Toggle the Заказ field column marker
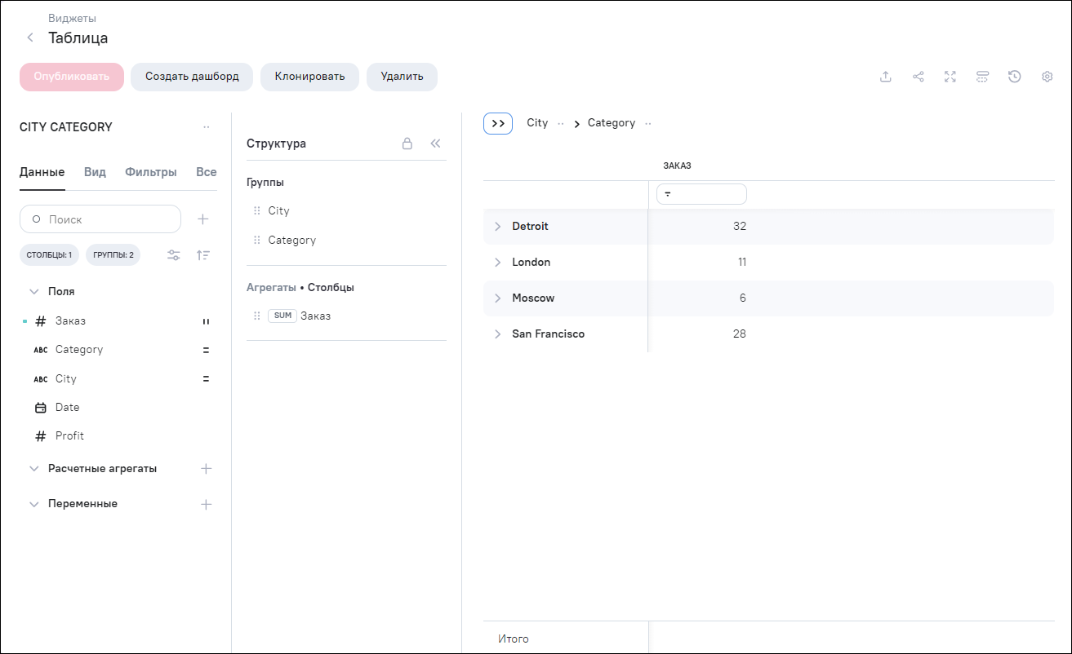Viewport: 1072px width, 654px height. click(x=206, y=321)
